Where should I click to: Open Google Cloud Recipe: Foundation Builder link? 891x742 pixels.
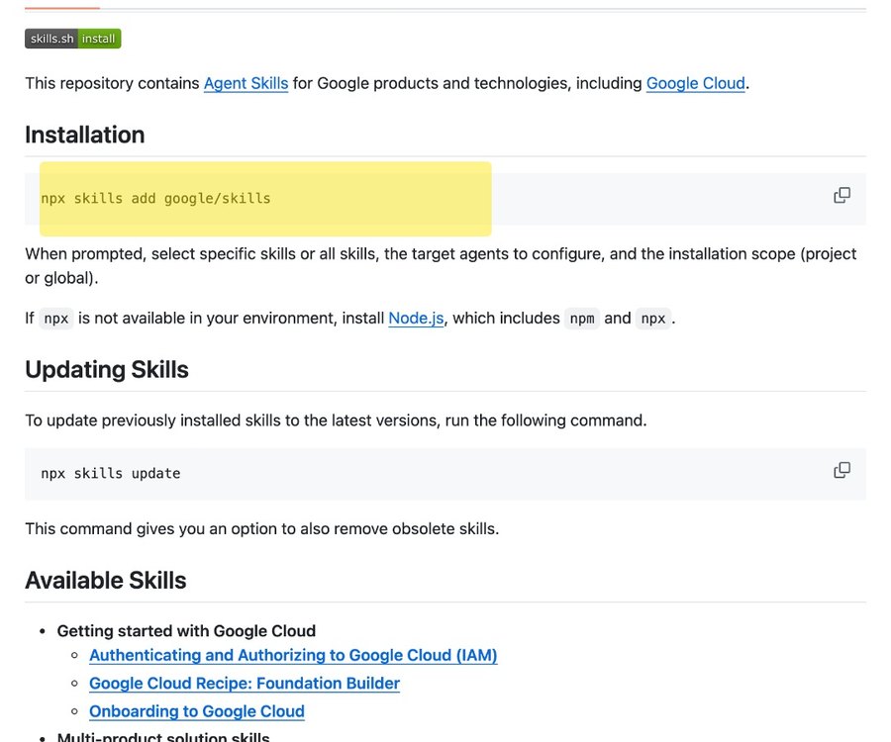[245, 683]
